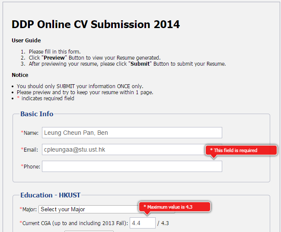The height and width of the screenshot is (232, 281).
Task: Click the 'User Guide' heading
Action: [26, 41]
